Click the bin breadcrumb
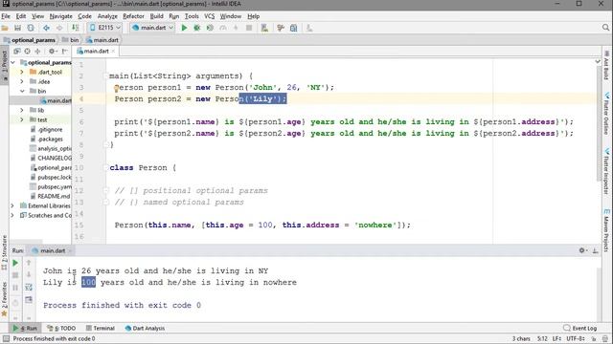 [x=71, y=40]
